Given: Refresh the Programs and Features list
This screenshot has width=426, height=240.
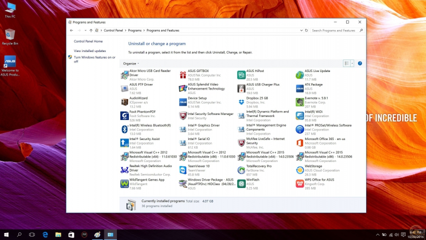Looking at the screenshot, I should click(x=307, y=30).
